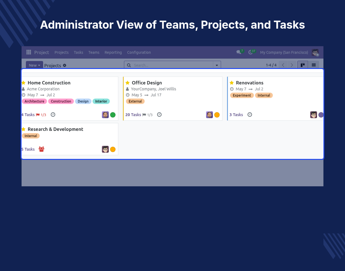This screenshot has height=271, width=345.
Task: Open the New button dropdown
Action: pyautogui.click(x=34, y=65)
